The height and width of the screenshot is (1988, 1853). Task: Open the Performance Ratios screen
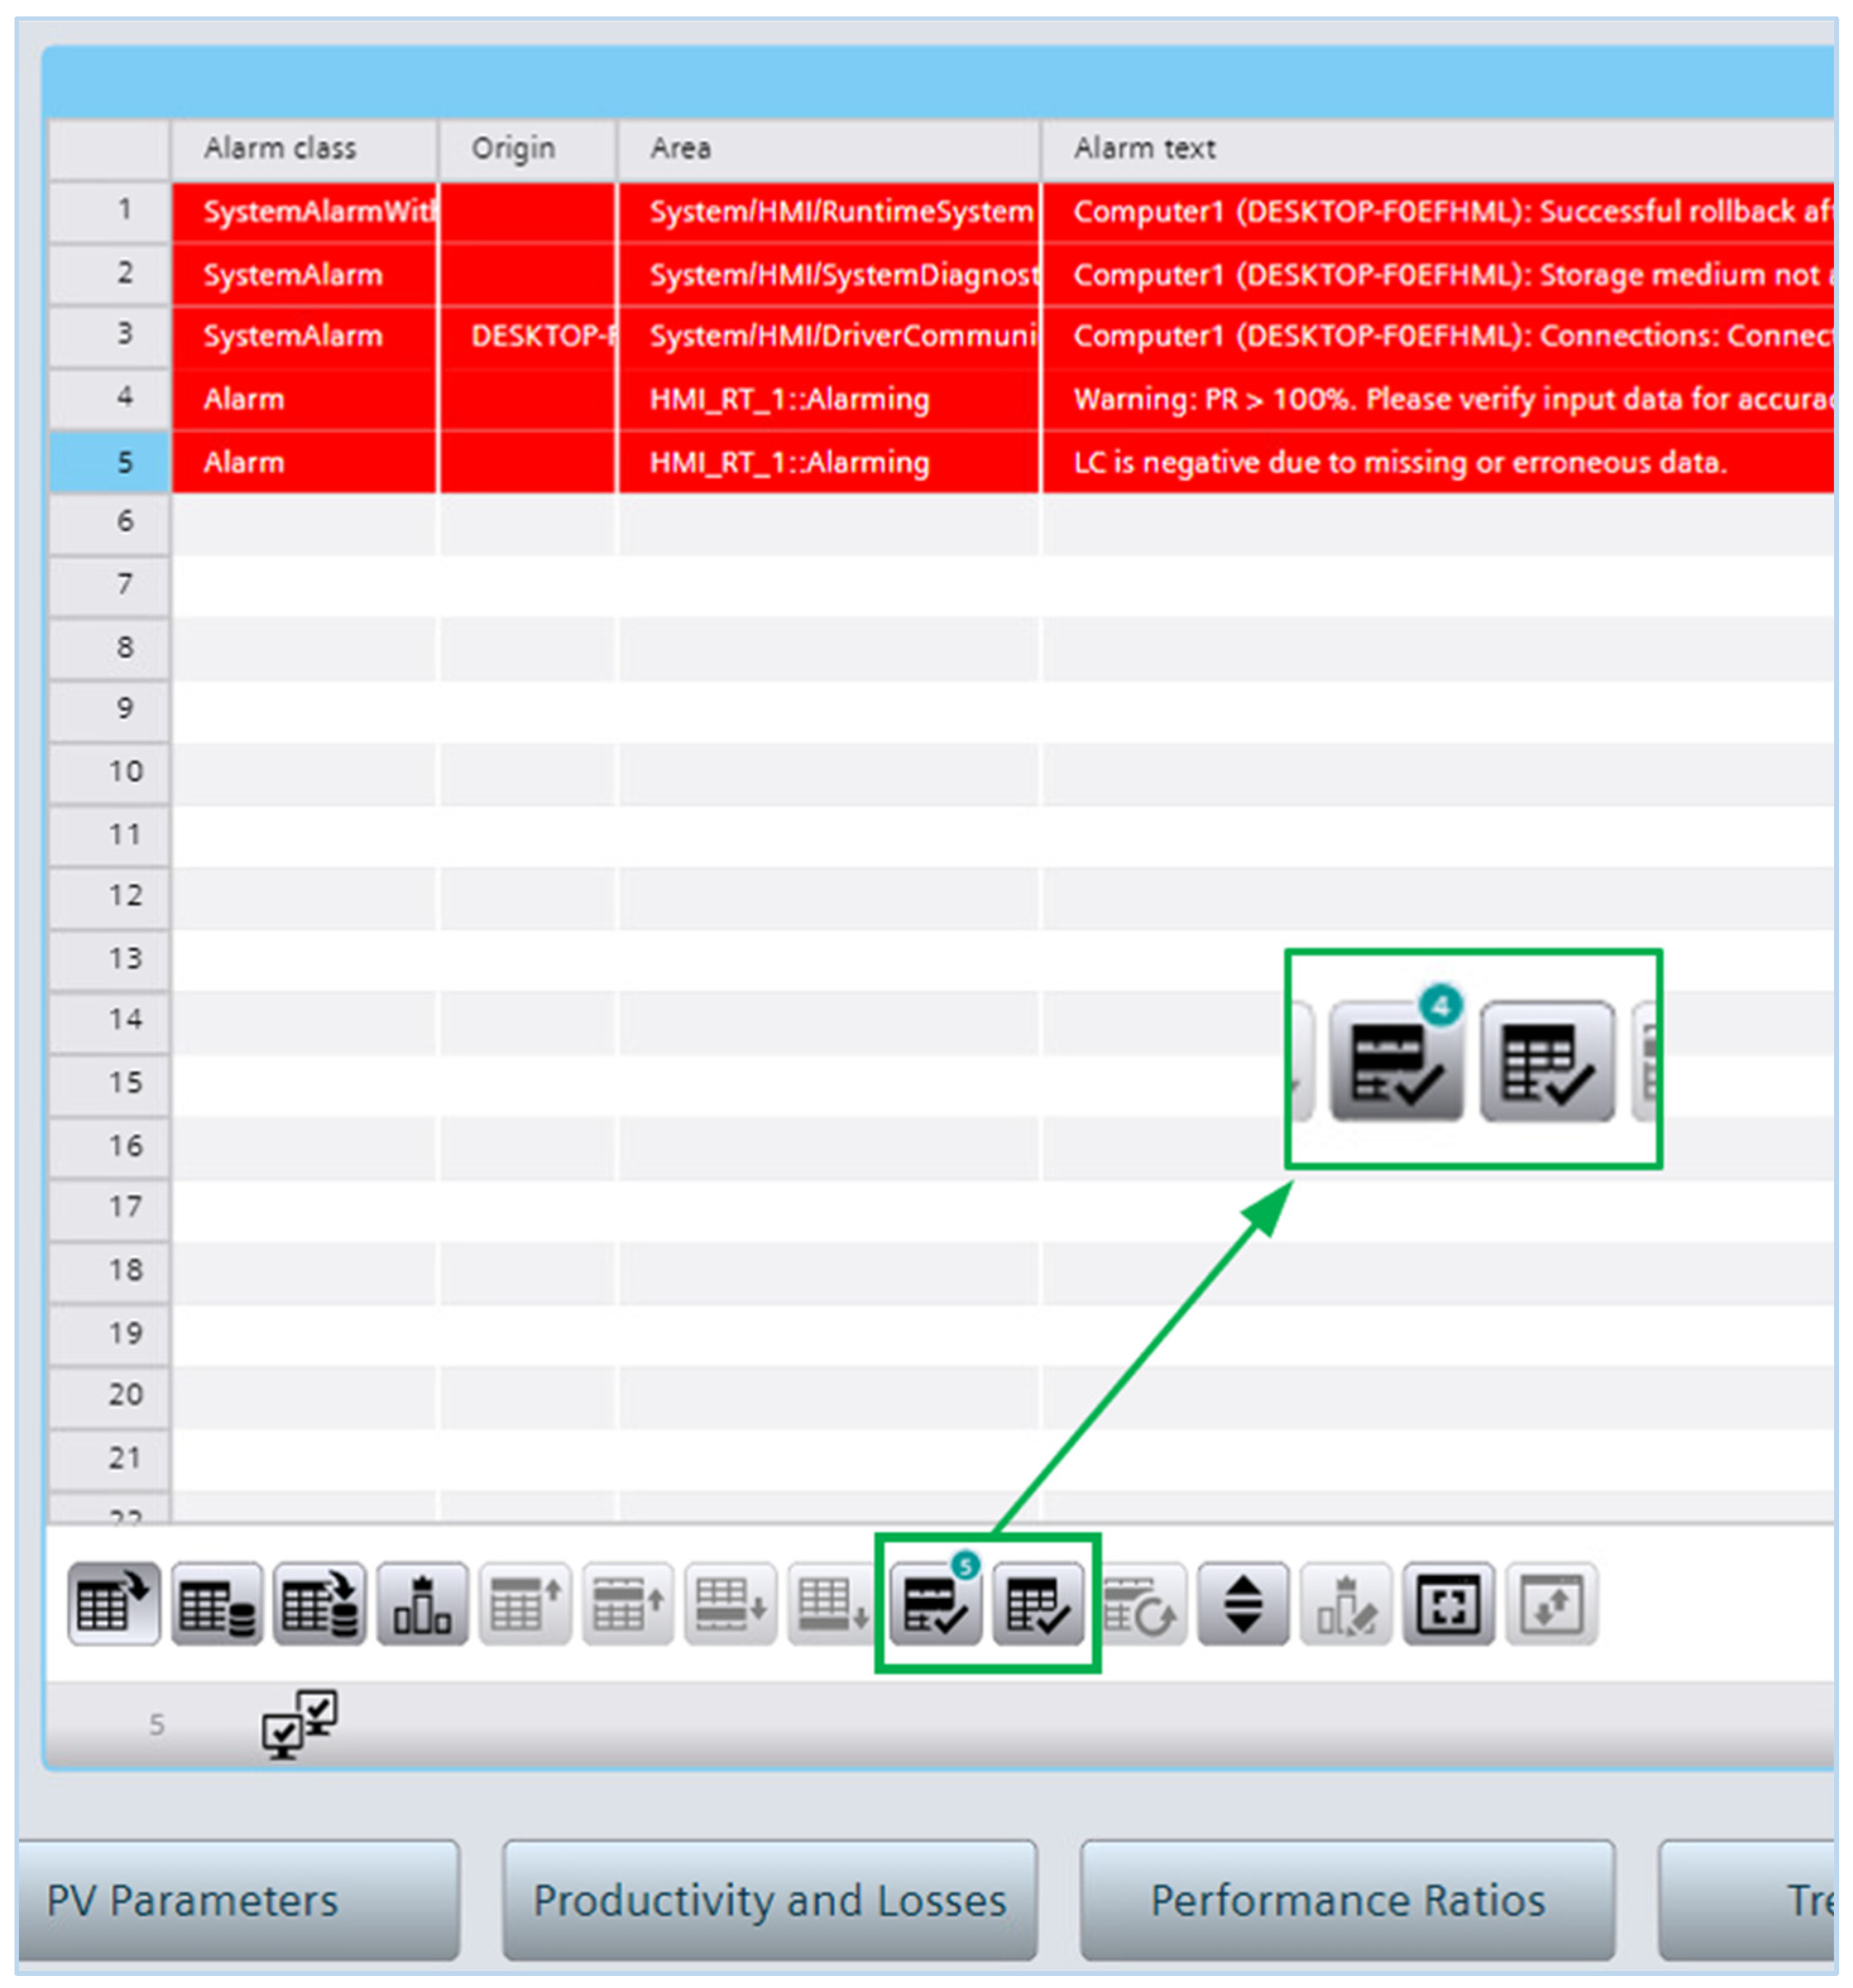[x=1347, y=1901]
